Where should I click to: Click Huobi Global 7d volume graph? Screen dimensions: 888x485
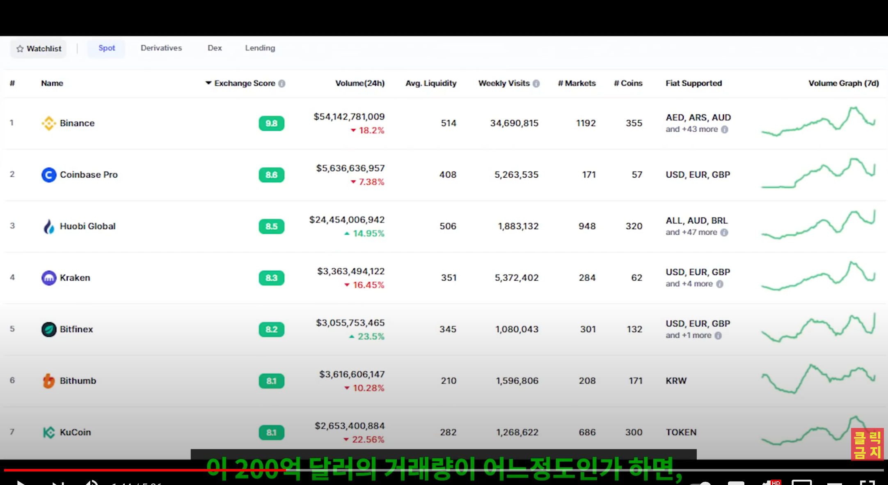coord(819,224)
